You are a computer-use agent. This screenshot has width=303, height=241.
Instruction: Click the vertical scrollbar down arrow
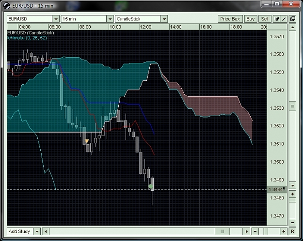coord(292,186)
